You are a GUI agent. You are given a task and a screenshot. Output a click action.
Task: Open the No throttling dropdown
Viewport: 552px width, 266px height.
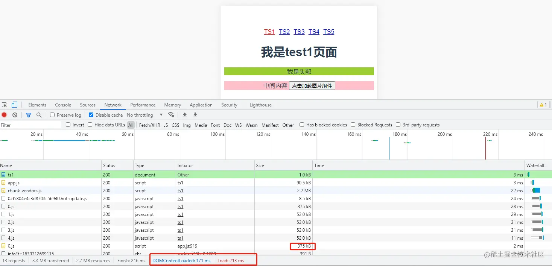point(145,115)
